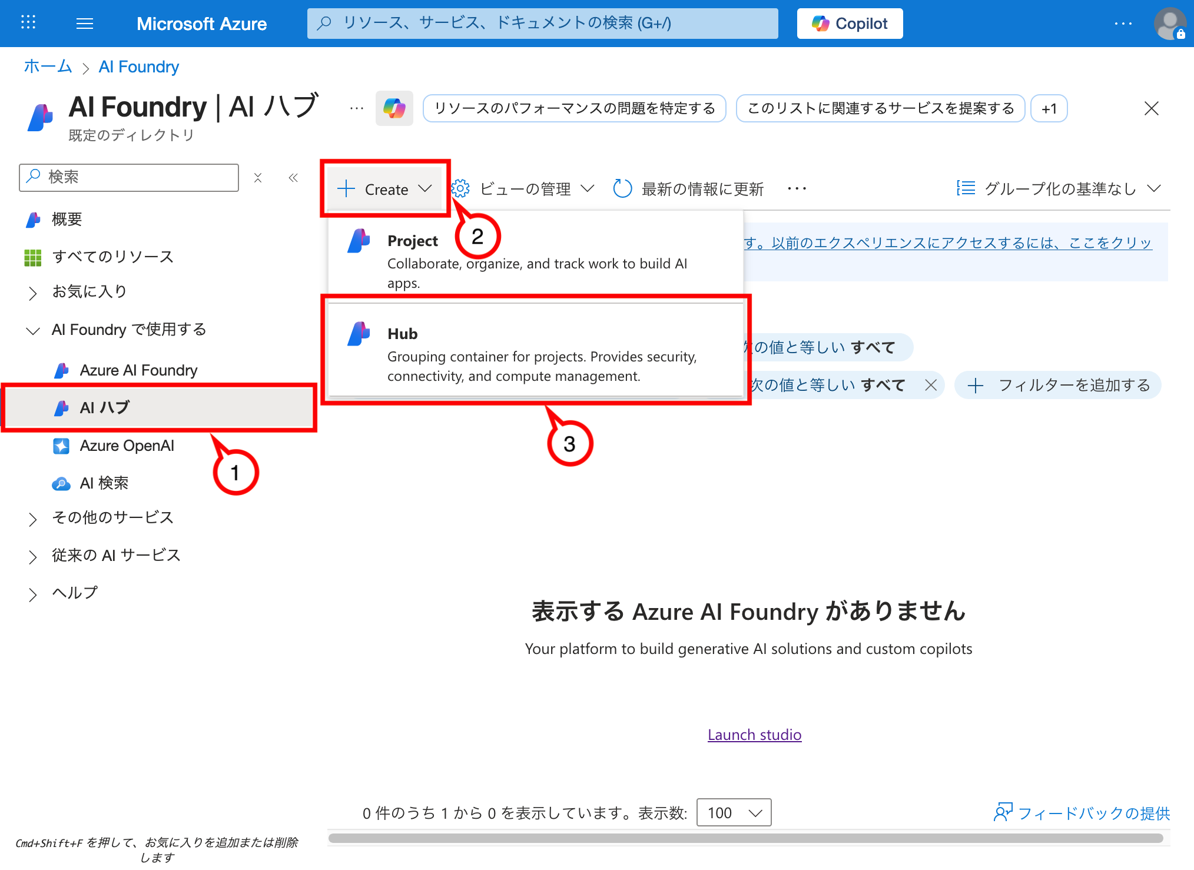Collapse the AI Foundry で使用する section

[x=33, y=330]
